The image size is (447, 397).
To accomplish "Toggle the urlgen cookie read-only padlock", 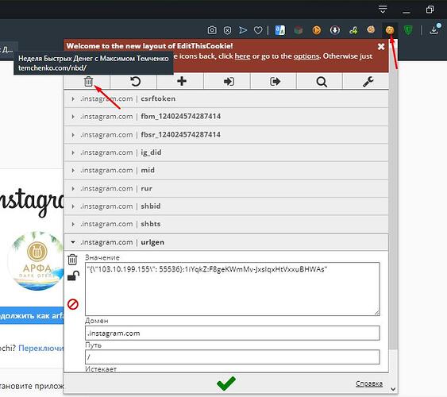I will pos(73,276).
